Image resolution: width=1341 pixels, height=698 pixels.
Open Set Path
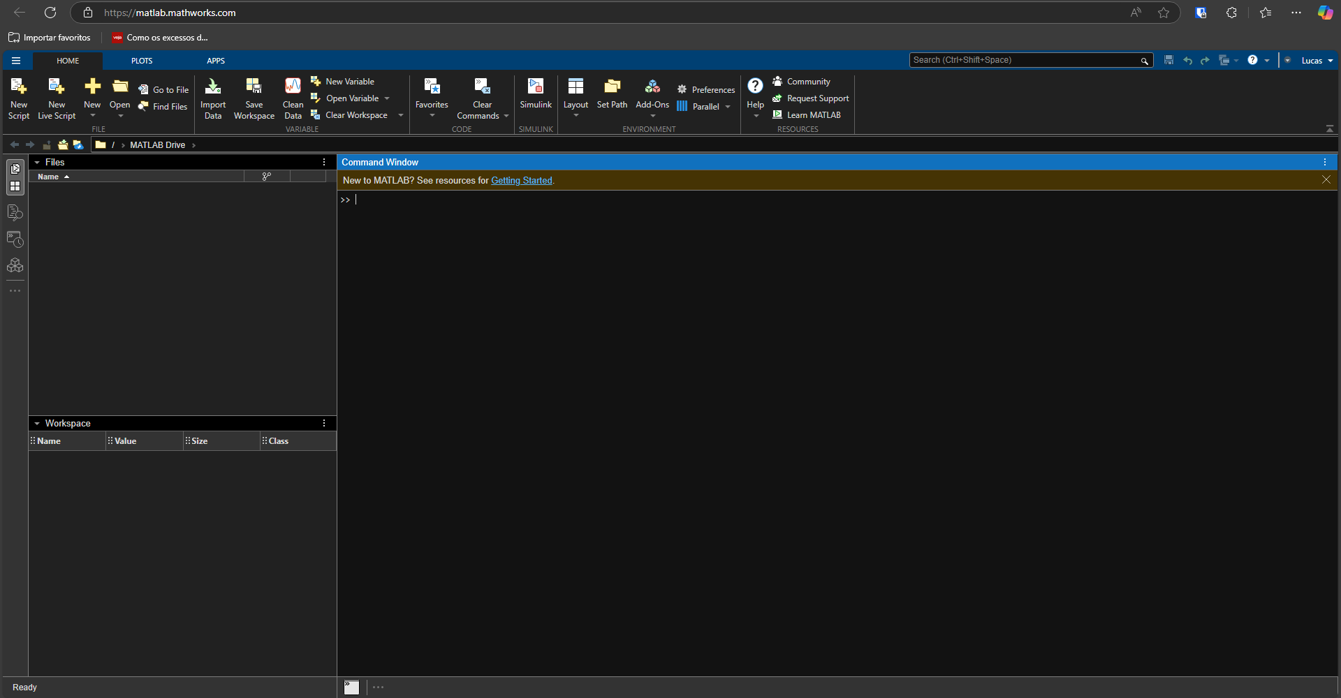(x=612, y=94)
